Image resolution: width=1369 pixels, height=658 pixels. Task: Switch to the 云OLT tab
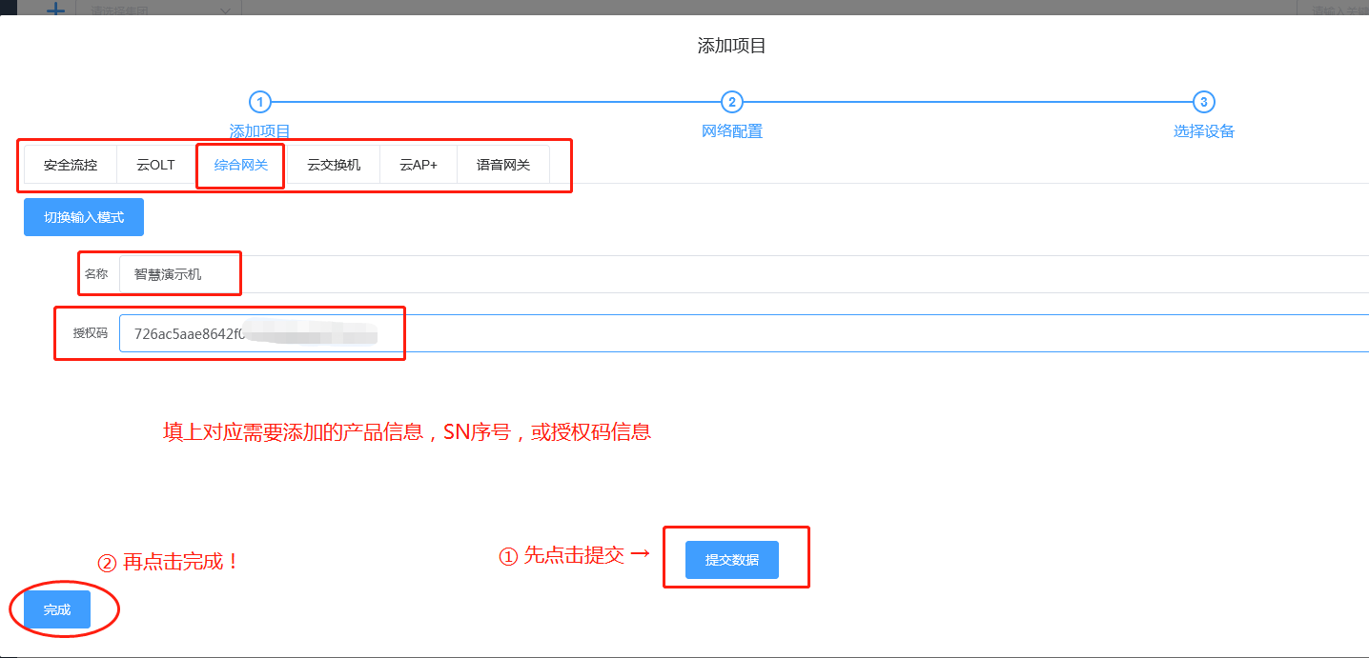pos(155,165)
